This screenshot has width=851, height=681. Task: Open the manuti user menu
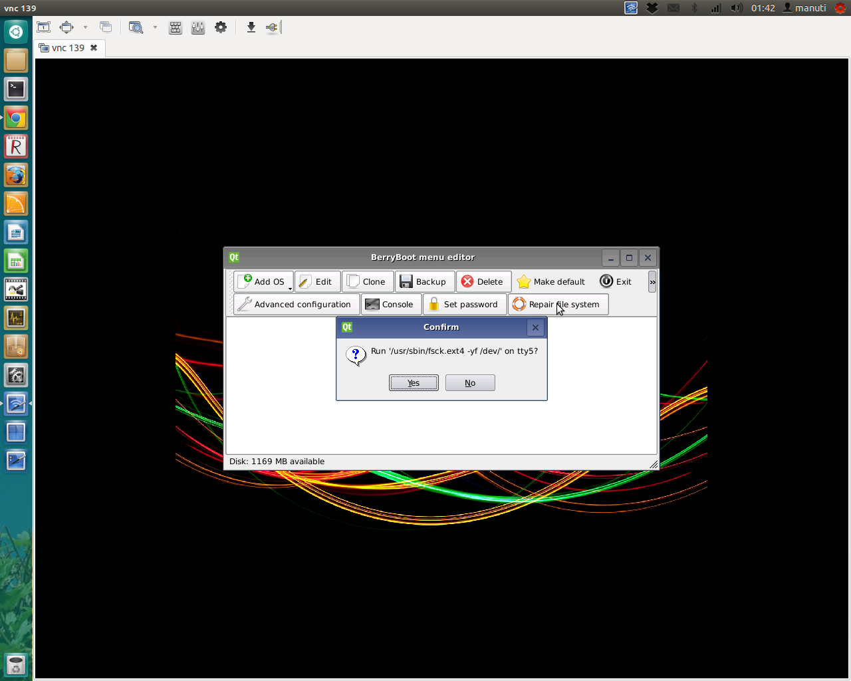pyautogui.click(x=804, y=8)
